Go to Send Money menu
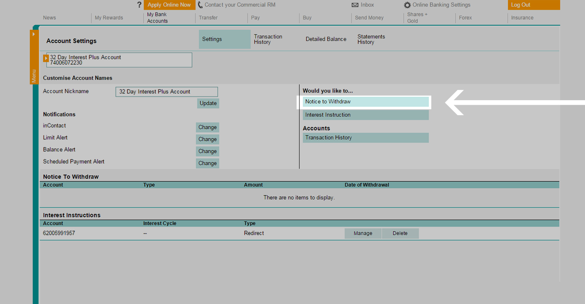Viewport: 585px width, 304px height. pos(369,18)
